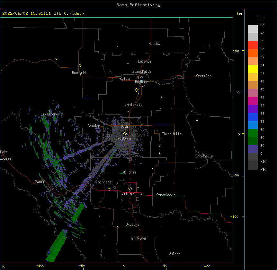
Task: Select the yellow diamond marker between Olds and Didsbury
Action: pos(125,134)
